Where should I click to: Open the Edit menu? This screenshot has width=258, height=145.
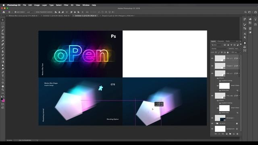pos(30,5)
